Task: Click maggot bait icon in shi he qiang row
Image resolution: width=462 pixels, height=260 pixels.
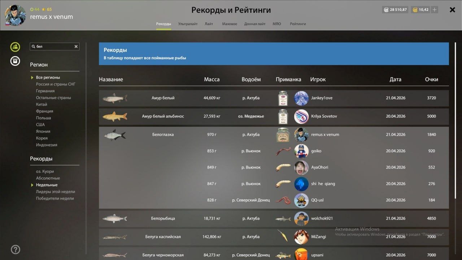Action: [283, 184]
